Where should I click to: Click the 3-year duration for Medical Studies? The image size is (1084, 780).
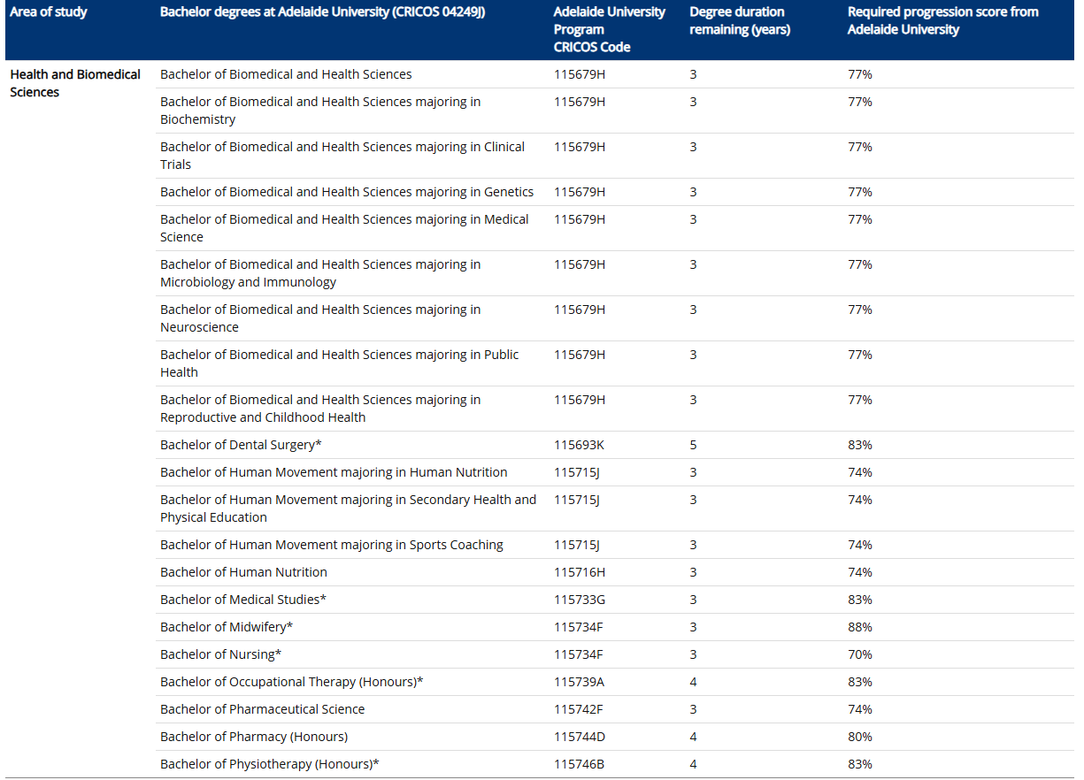(694, 600)
